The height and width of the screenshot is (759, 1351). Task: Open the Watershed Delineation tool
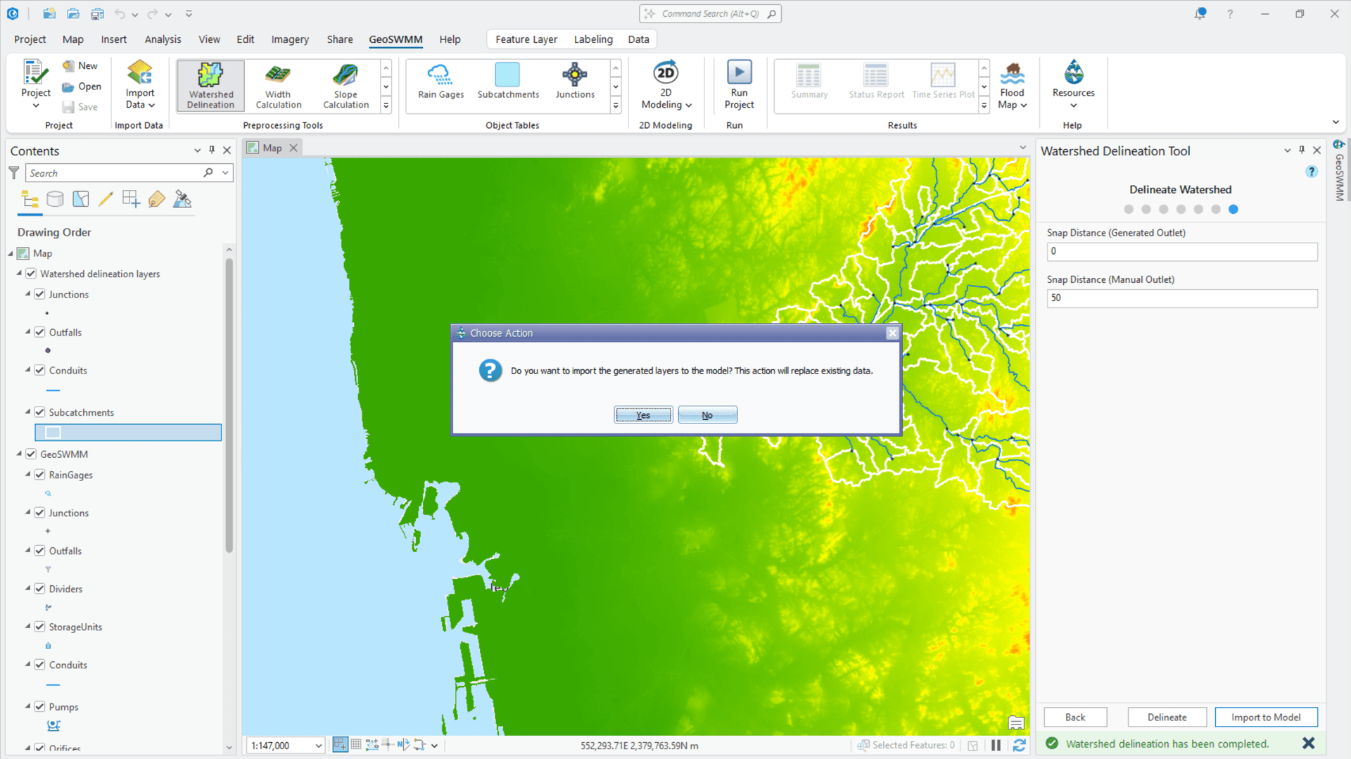tap(210, 84)
